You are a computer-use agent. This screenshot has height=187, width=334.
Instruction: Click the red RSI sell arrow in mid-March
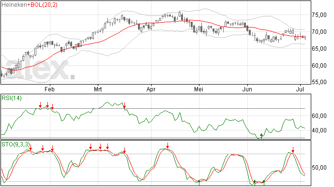coord(124,105)
